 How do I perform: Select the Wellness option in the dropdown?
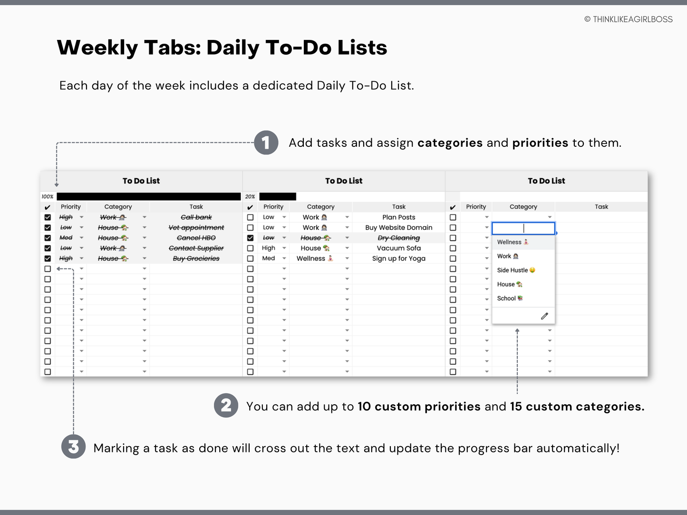[510, 242]
